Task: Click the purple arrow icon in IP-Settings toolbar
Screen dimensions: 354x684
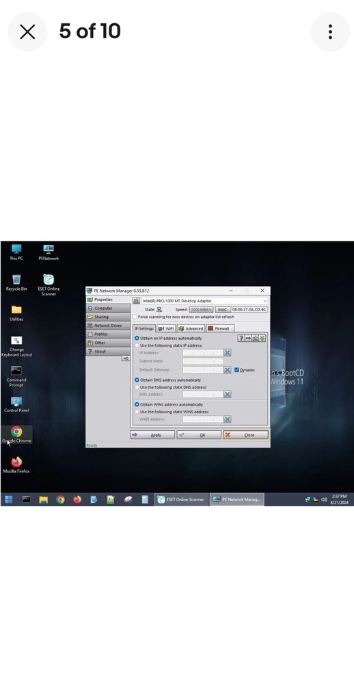Action: 247,338
